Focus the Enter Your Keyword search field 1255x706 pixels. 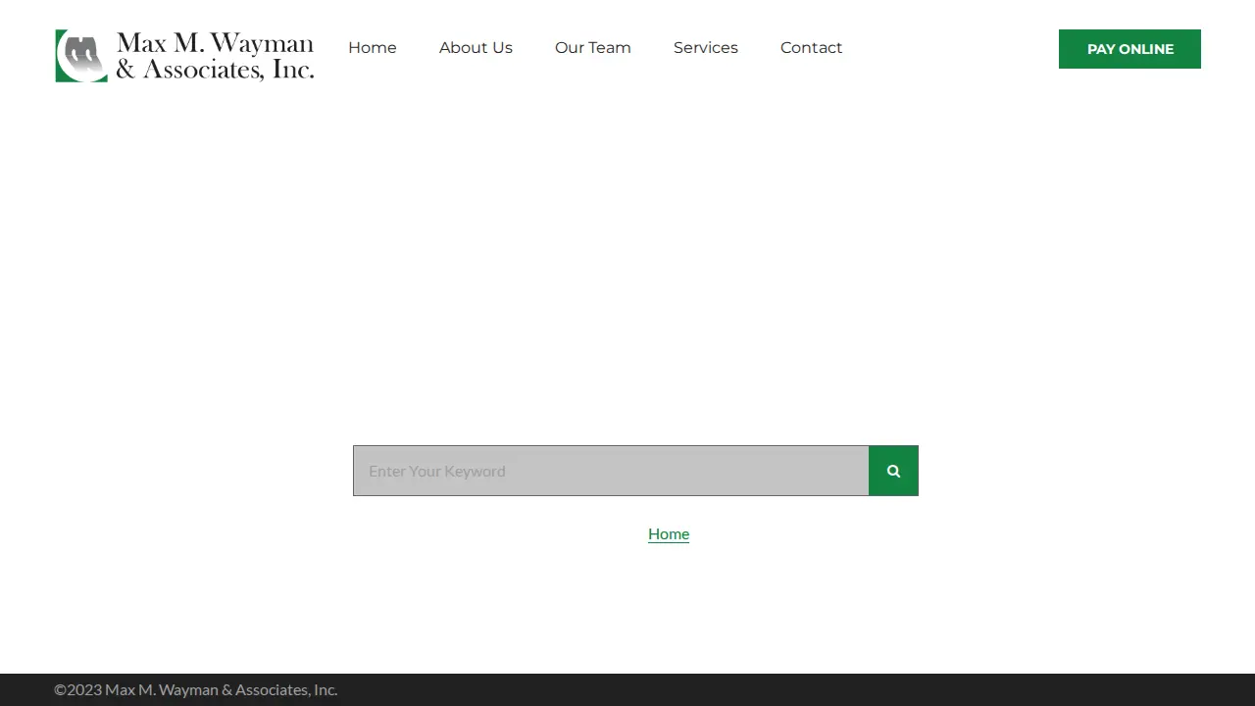click(x=611, y=471)
